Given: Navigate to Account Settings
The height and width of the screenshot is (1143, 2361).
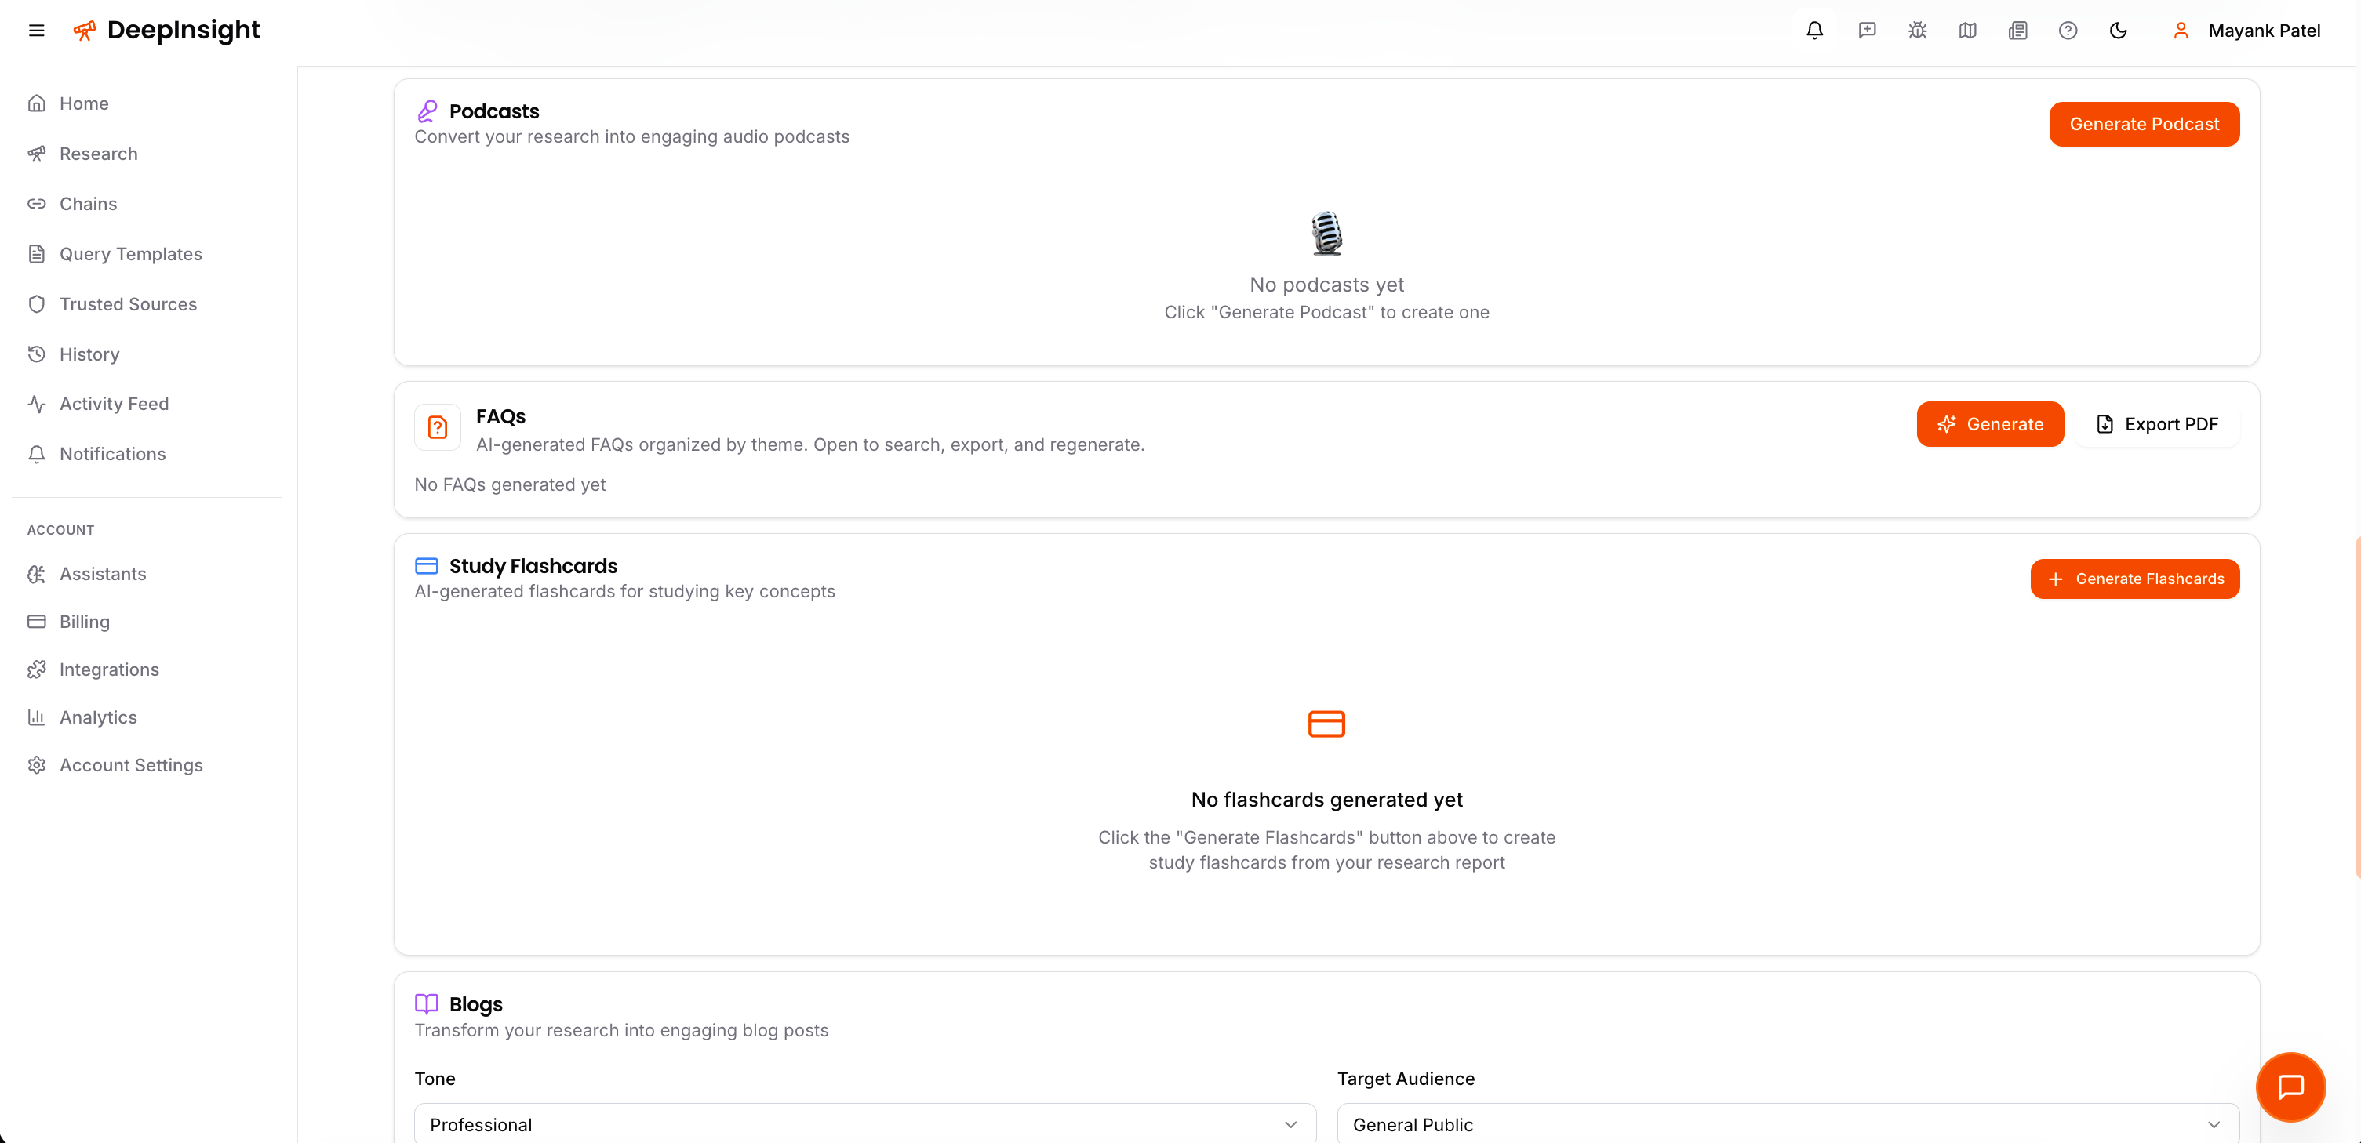Looking at the screenshot, I should tap(131, 765).
